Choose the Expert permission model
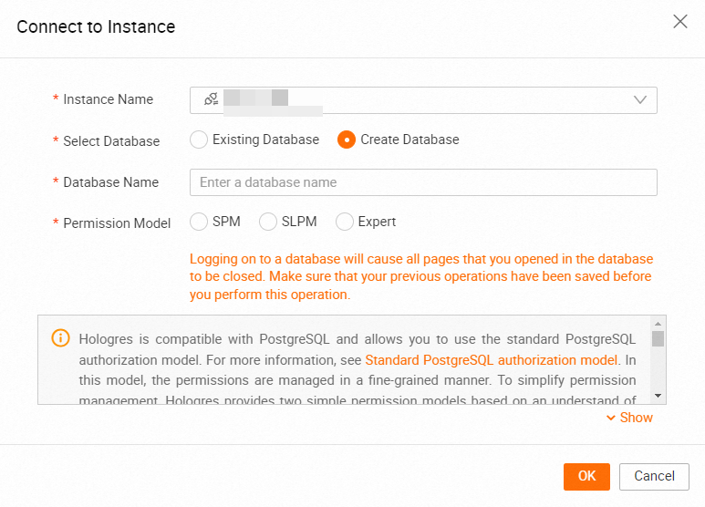The height and width of the screenshot is (507, 705). pos(345,222)
